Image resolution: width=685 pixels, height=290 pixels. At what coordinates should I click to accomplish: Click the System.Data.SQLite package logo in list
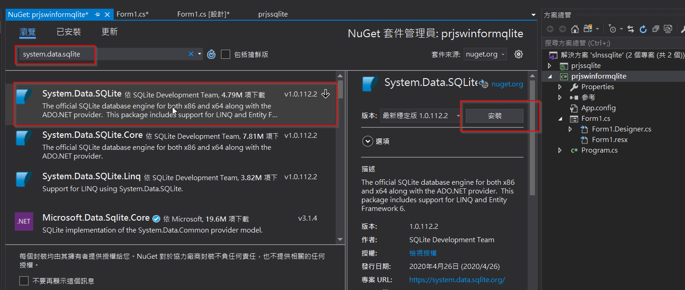click(23, 97)
